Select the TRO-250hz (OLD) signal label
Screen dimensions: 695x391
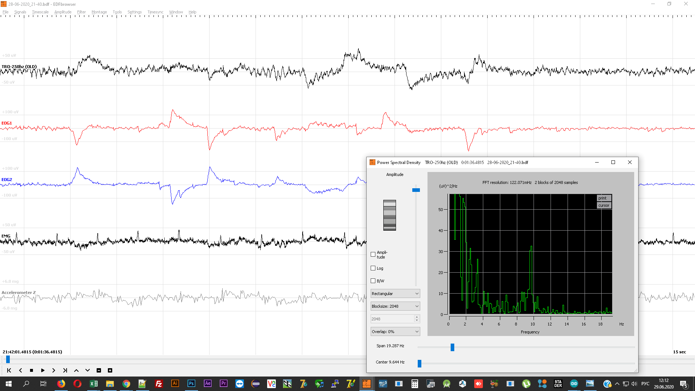point(19,67)
